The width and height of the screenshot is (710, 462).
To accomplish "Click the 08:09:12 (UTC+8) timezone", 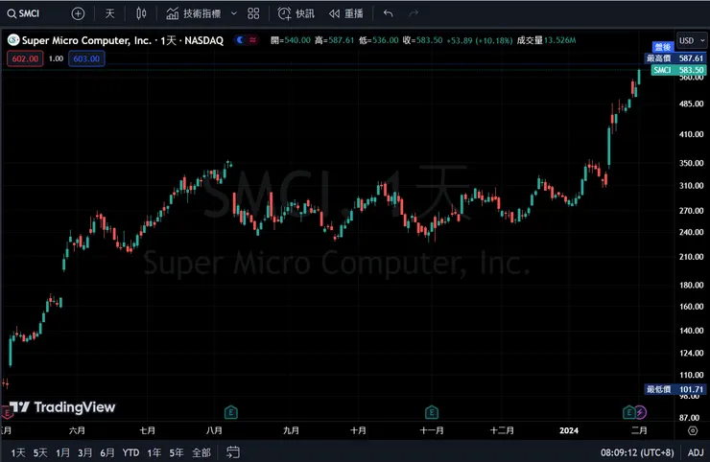I will pos(637,452).
